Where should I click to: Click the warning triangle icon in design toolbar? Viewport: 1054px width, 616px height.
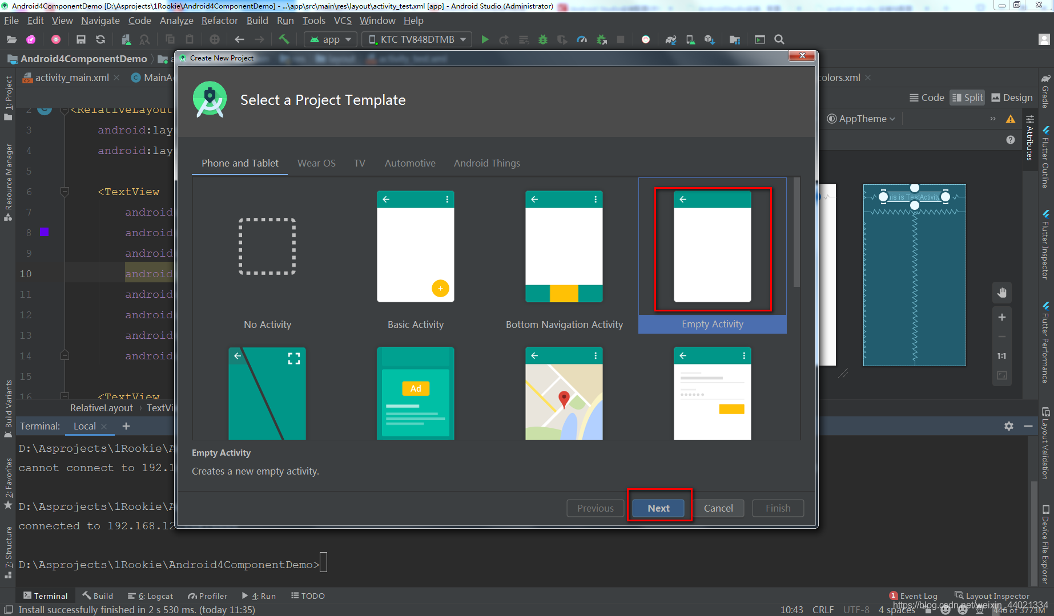(1011, 119)
